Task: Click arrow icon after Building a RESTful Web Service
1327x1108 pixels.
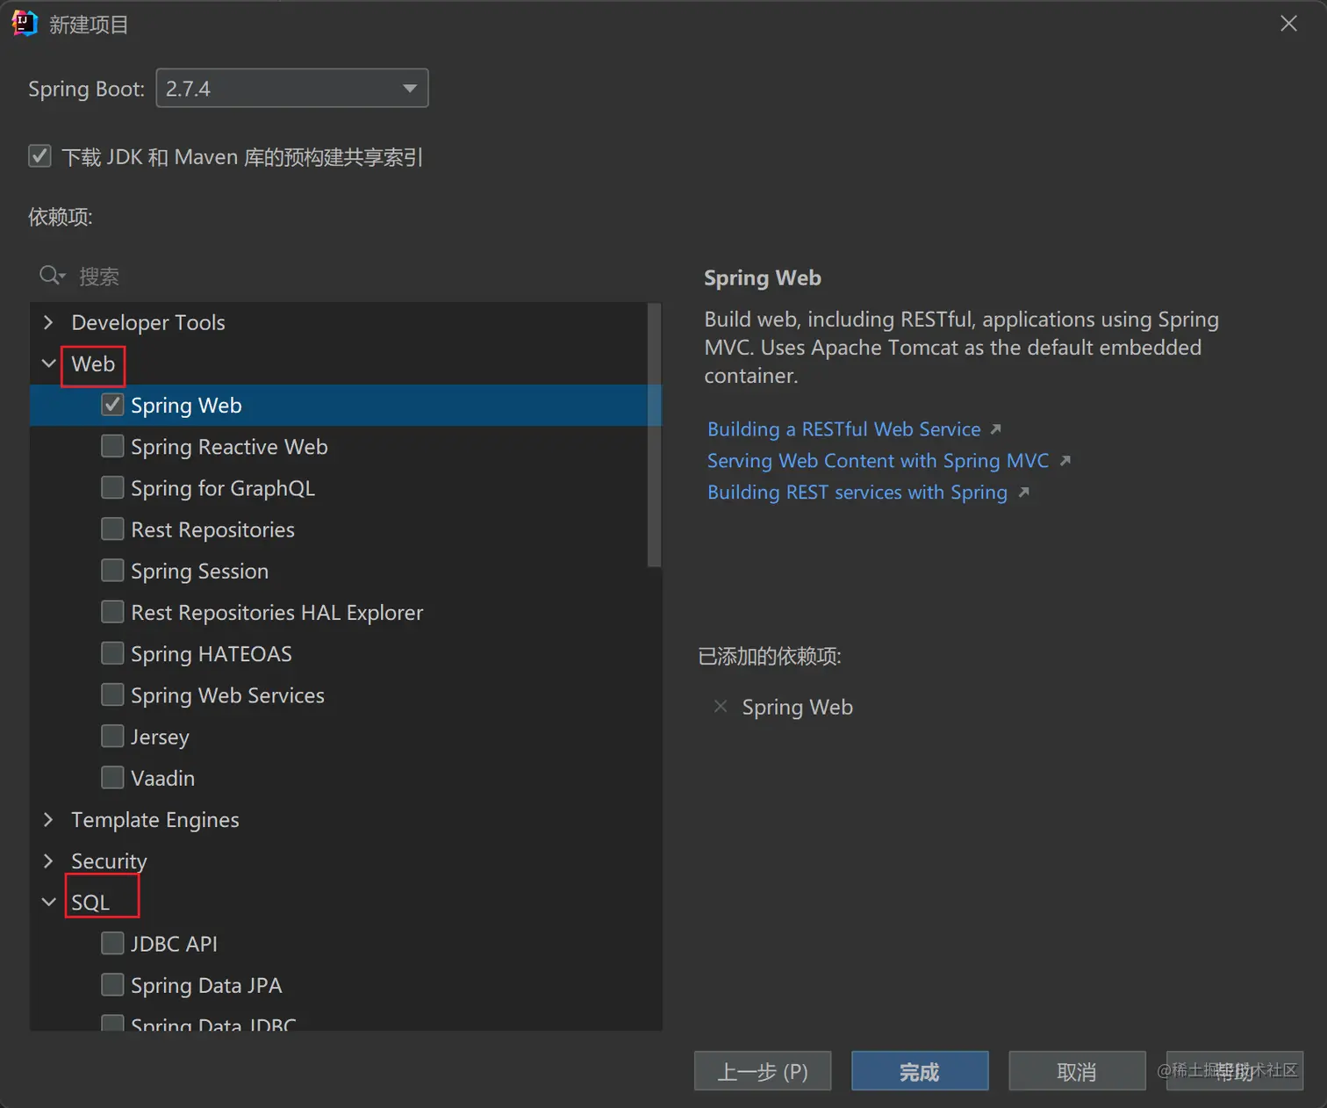Action: click(995, 429)
